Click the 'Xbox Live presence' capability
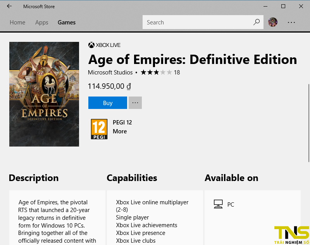This screenshot has width=310, height=245. click(x=141, y=233)
